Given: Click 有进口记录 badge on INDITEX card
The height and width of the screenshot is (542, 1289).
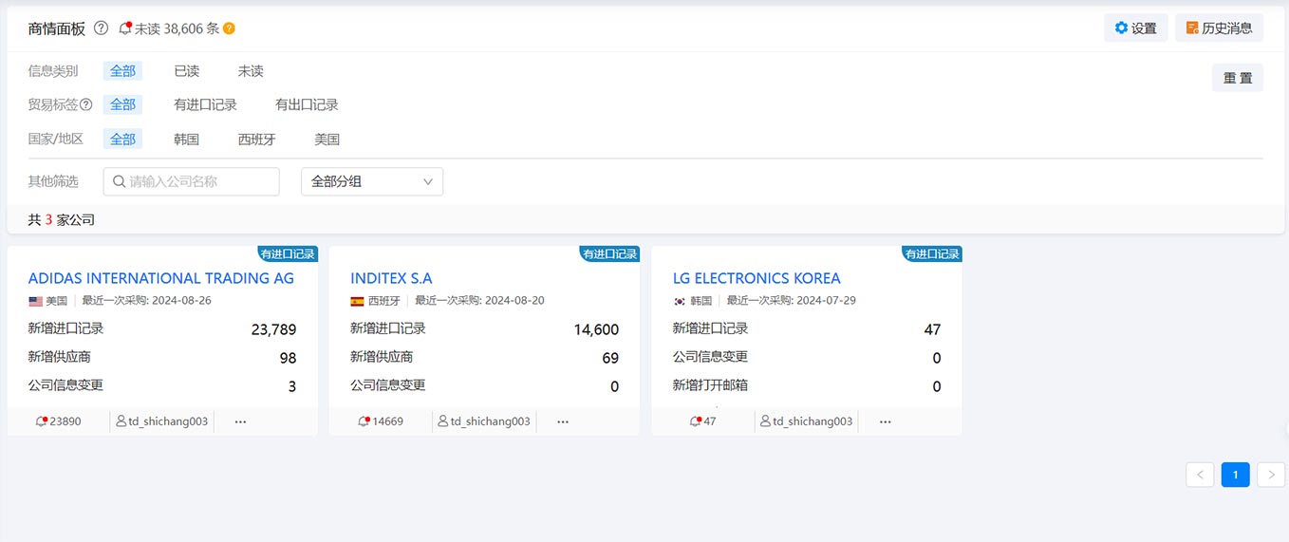Looking at the screenshot, I should (x=609, y=253).
